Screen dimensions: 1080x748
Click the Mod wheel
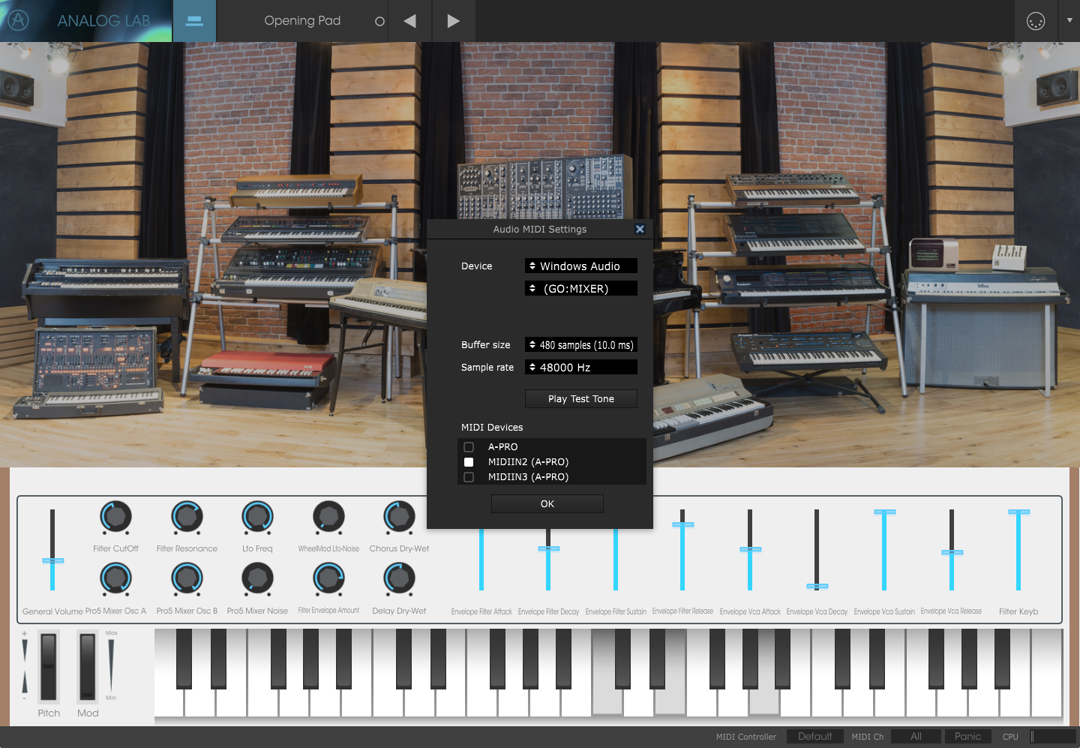(x=88, y=666)
